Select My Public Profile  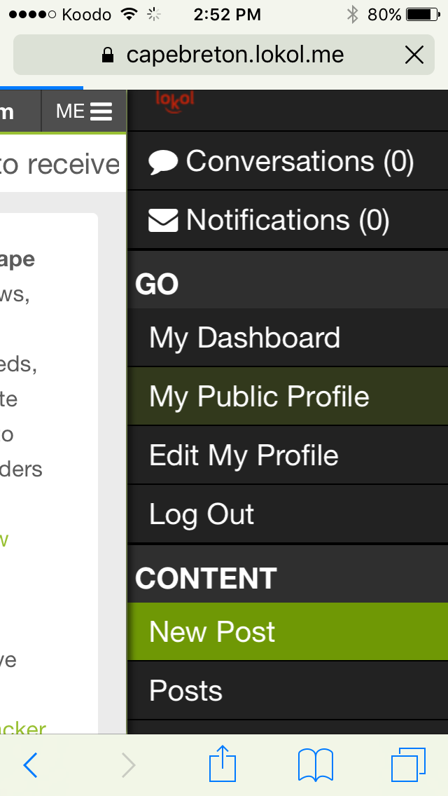(x=288, y=397)
